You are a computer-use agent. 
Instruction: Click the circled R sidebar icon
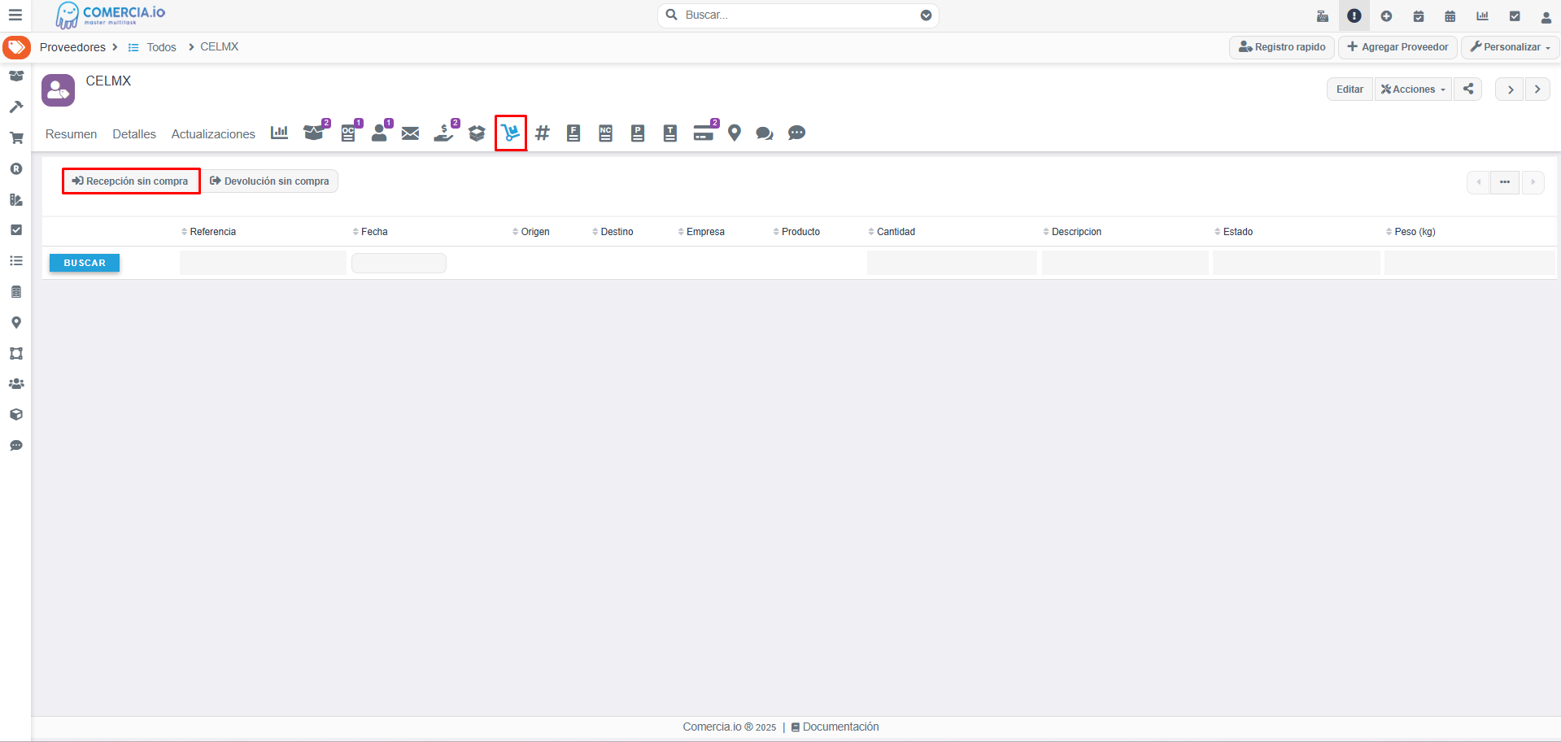(x=16, y=168)
